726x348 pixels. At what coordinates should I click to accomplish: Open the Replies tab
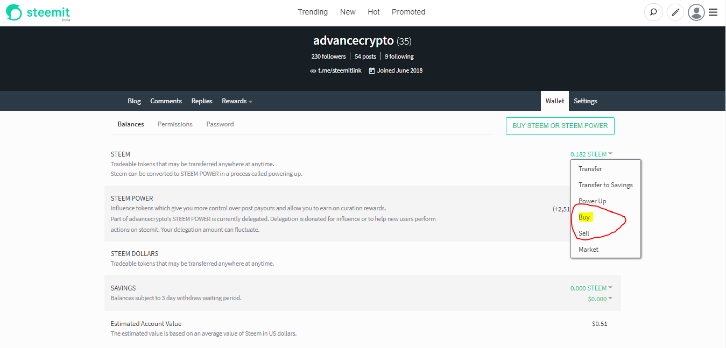202,101
